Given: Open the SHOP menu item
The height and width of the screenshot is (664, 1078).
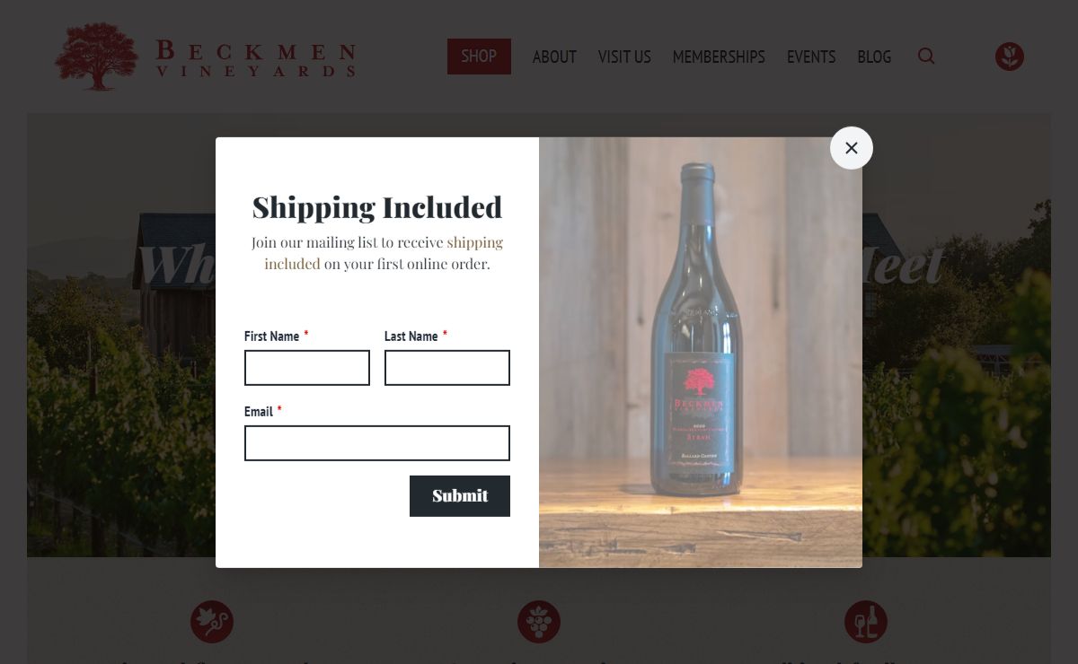Looking at the screenshot, I should coord(479,57).
